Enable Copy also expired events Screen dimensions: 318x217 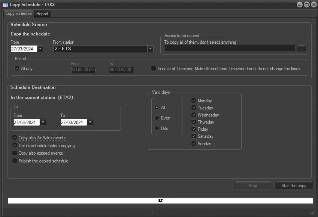[x=15, y=153]
